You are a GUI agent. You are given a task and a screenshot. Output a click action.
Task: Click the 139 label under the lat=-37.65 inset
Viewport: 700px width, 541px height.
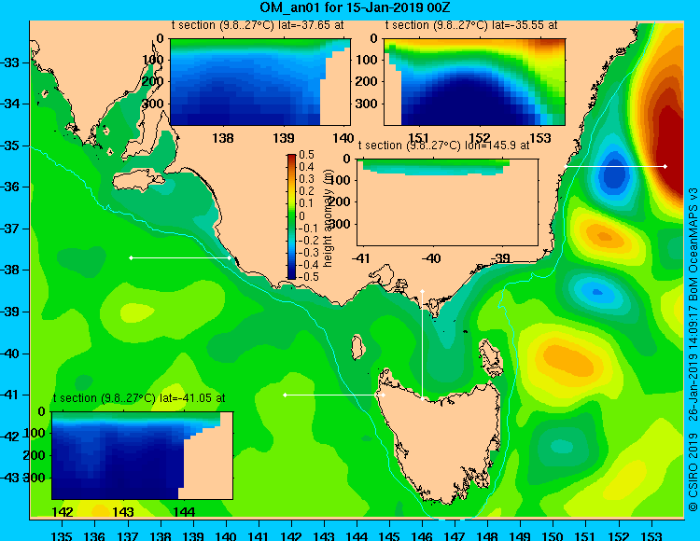point(284,138)
